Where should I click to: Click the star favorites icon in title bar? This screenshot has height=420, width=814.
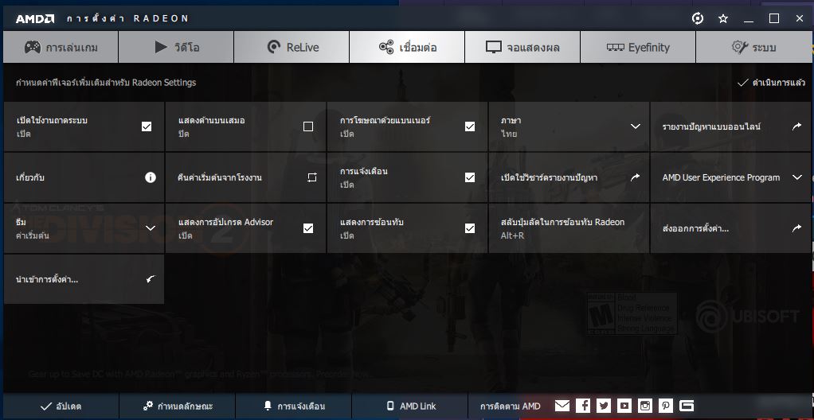(x=722, y=18)
